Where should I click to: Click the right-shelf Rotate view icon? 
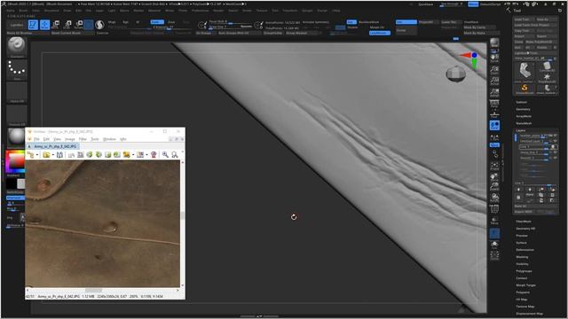tap(494, 198)
